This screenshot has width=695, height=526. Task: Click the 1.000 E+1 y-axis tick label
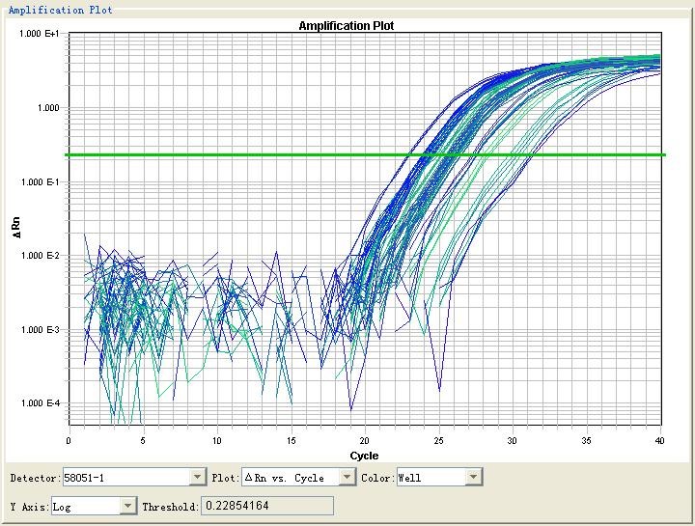point(41,34)
